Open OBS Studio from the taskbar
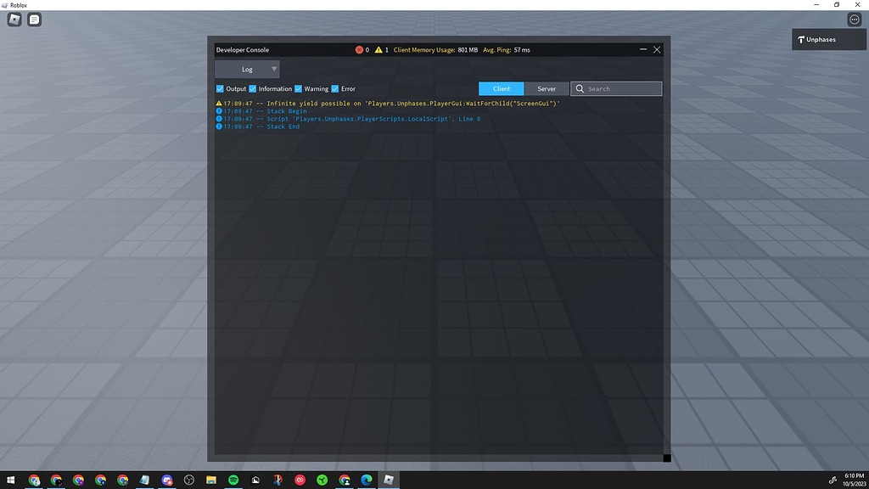 pyautogui.click(x=189, y=481)
